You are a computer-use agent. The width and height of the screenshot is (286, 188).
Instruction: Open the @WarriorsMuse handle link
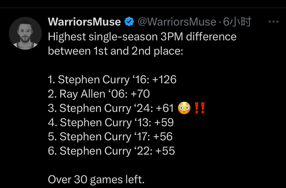(x=177, y=22)
